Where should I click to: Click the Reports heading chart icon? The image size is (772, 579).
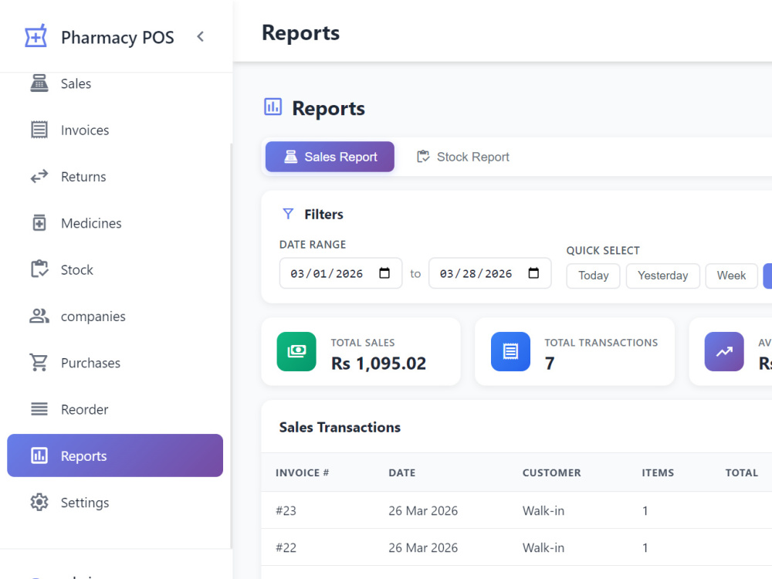pyautogui.click(x=273, y=107)
